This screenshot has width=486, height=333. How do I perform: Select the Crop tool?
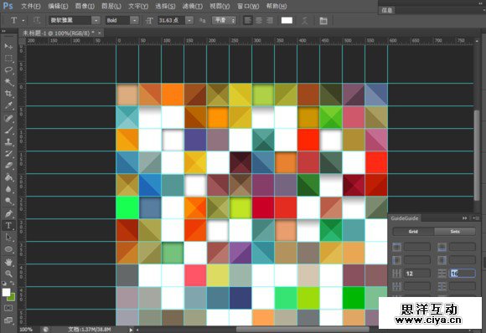[8, 94]
